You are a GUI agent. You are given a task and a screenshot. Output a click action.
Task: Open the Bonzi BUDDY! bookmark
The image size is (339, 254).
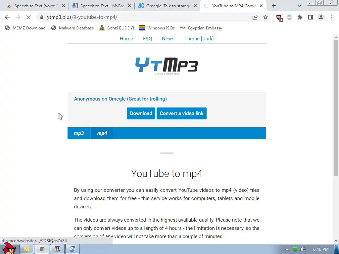tap(117, 28)
